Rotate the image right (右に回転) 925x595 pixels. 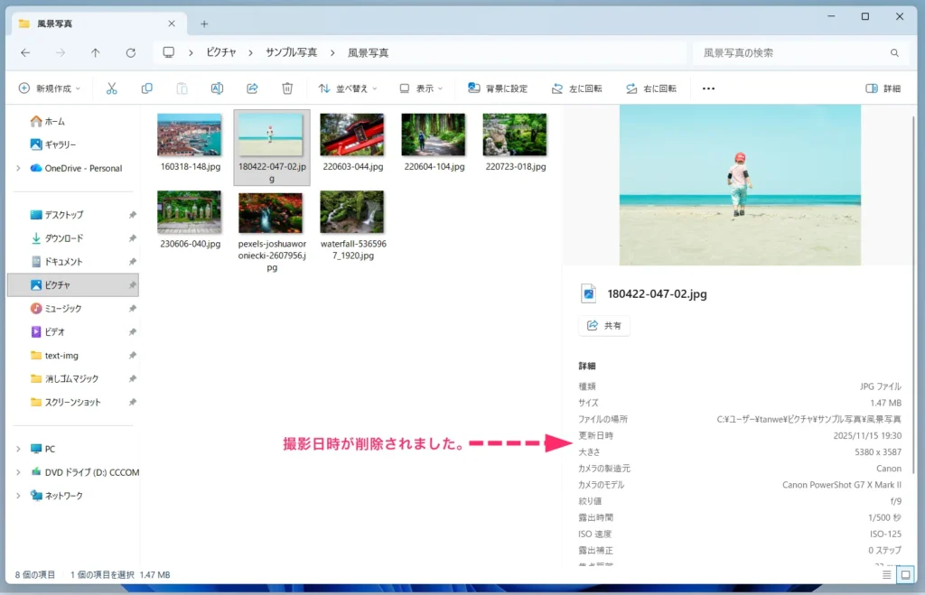point(653,88)
